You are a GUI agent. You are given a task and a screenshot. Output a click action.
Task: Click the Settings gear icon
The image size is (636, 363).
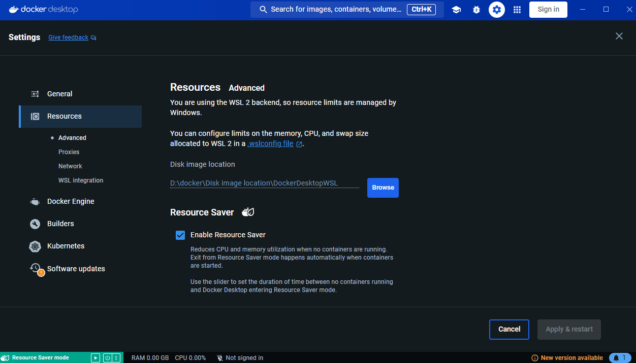tap(497, 10)
